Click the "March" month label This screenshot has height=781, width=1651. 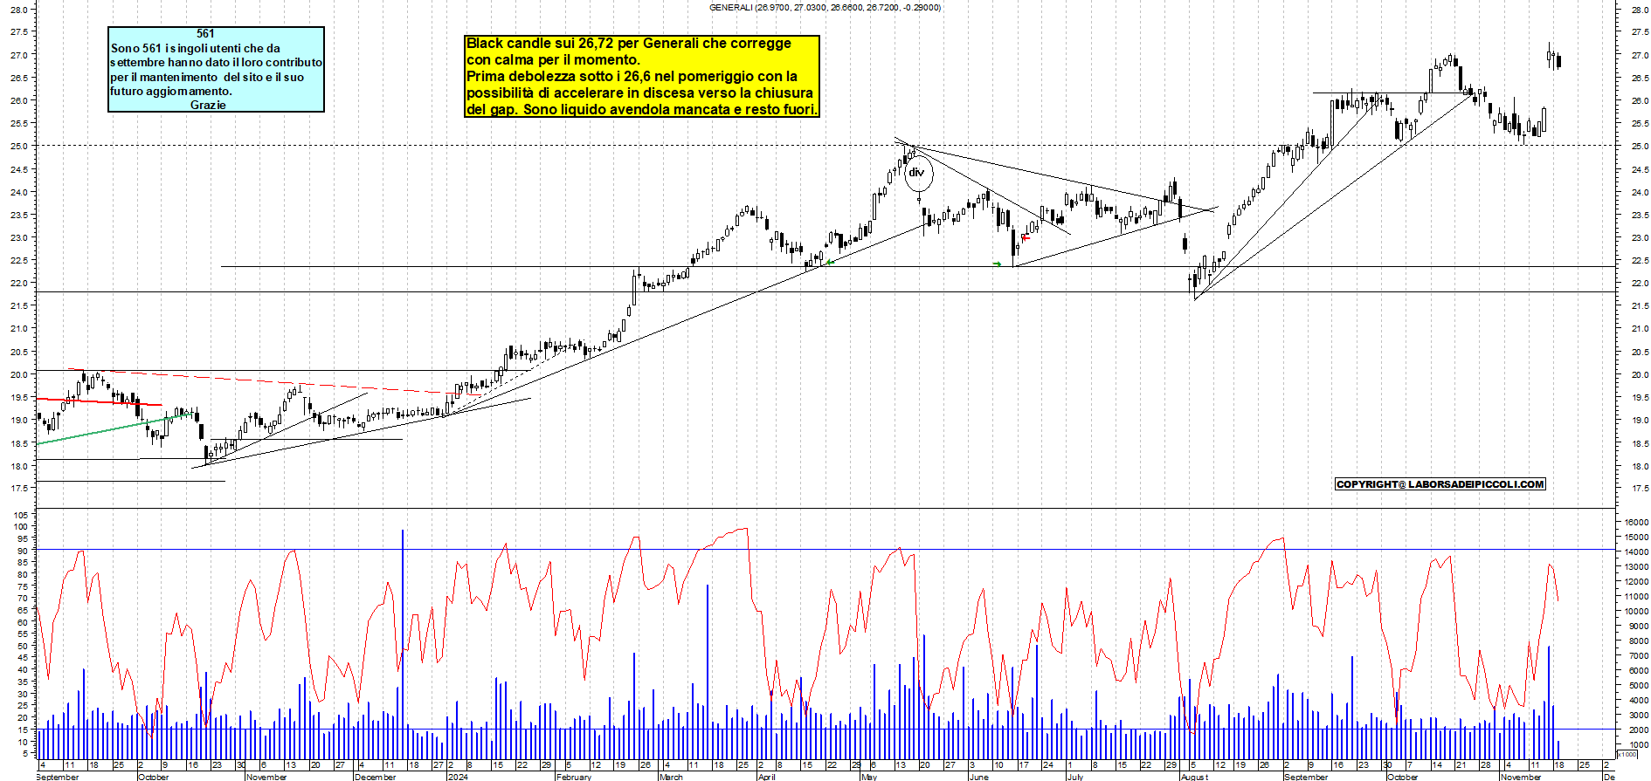click(671, 777)
